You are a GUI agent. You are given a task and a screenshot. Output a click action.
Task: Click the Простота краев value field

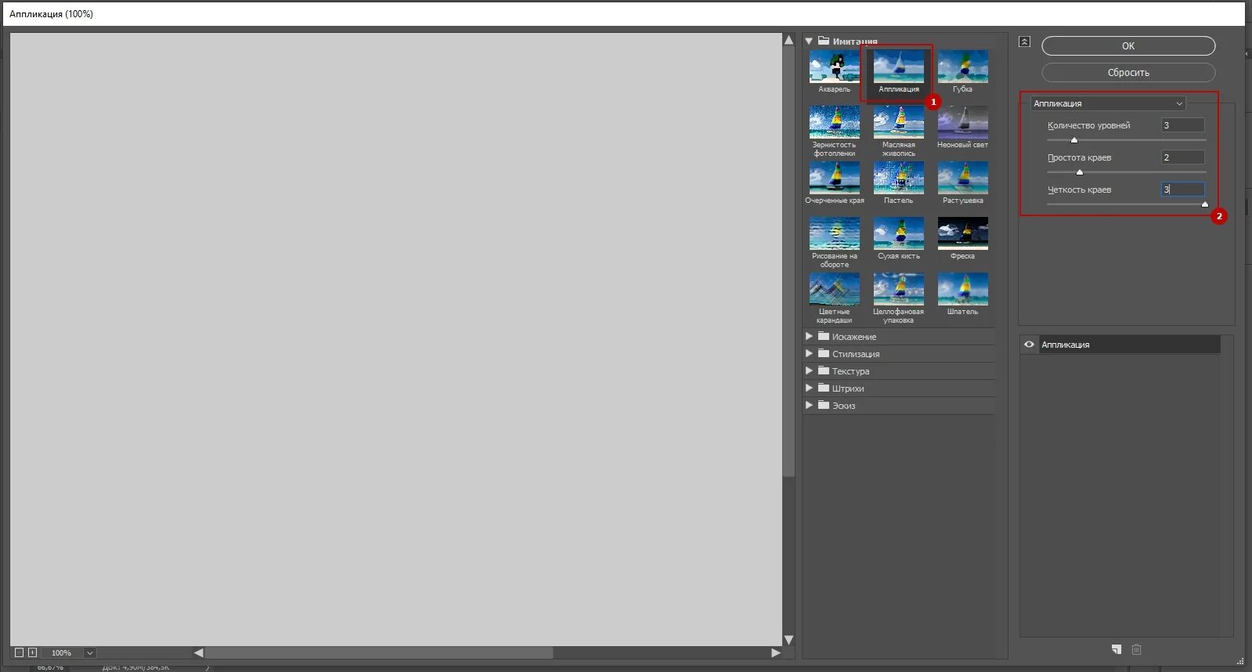(1182, 157)
